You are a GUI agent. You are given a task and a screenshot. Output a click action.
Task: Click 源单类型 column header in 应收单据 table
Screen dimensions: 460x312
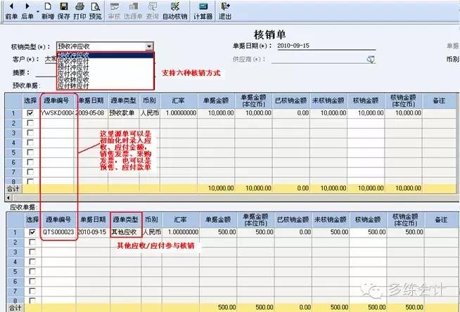point(126,220)
